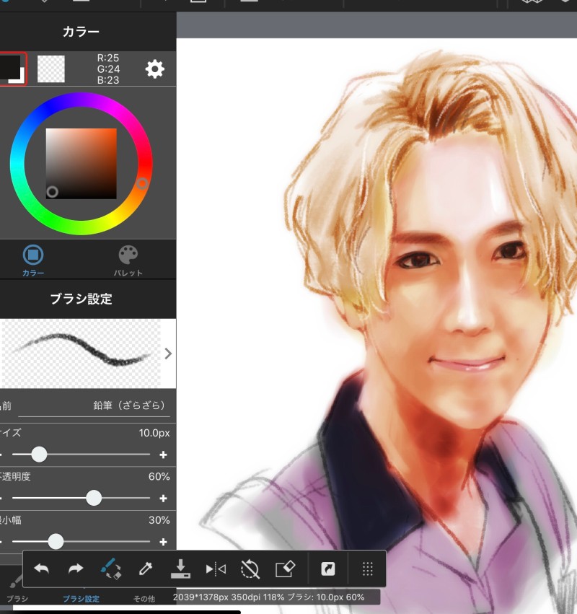Viewport: 577px width, 614px height.
Task: Toggle brush and eraser switch icon
Action: 111,569
